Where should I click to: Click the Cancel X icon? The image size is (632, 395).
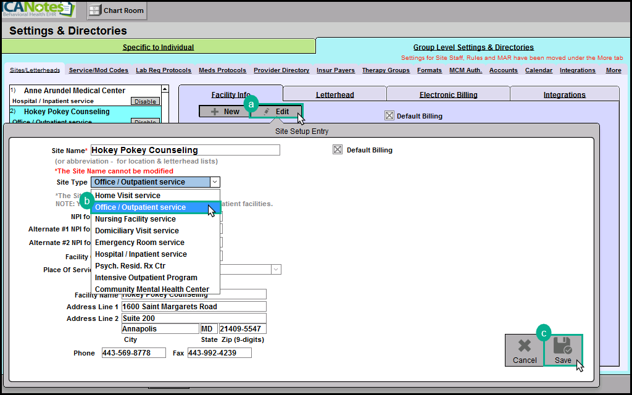[x=525, y=346]
